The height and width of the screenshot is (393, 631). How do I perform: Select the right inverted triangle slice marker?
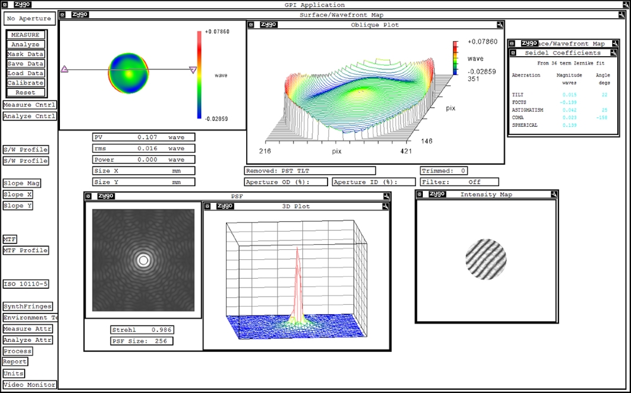pyautogui.click(x=193, y=70)
